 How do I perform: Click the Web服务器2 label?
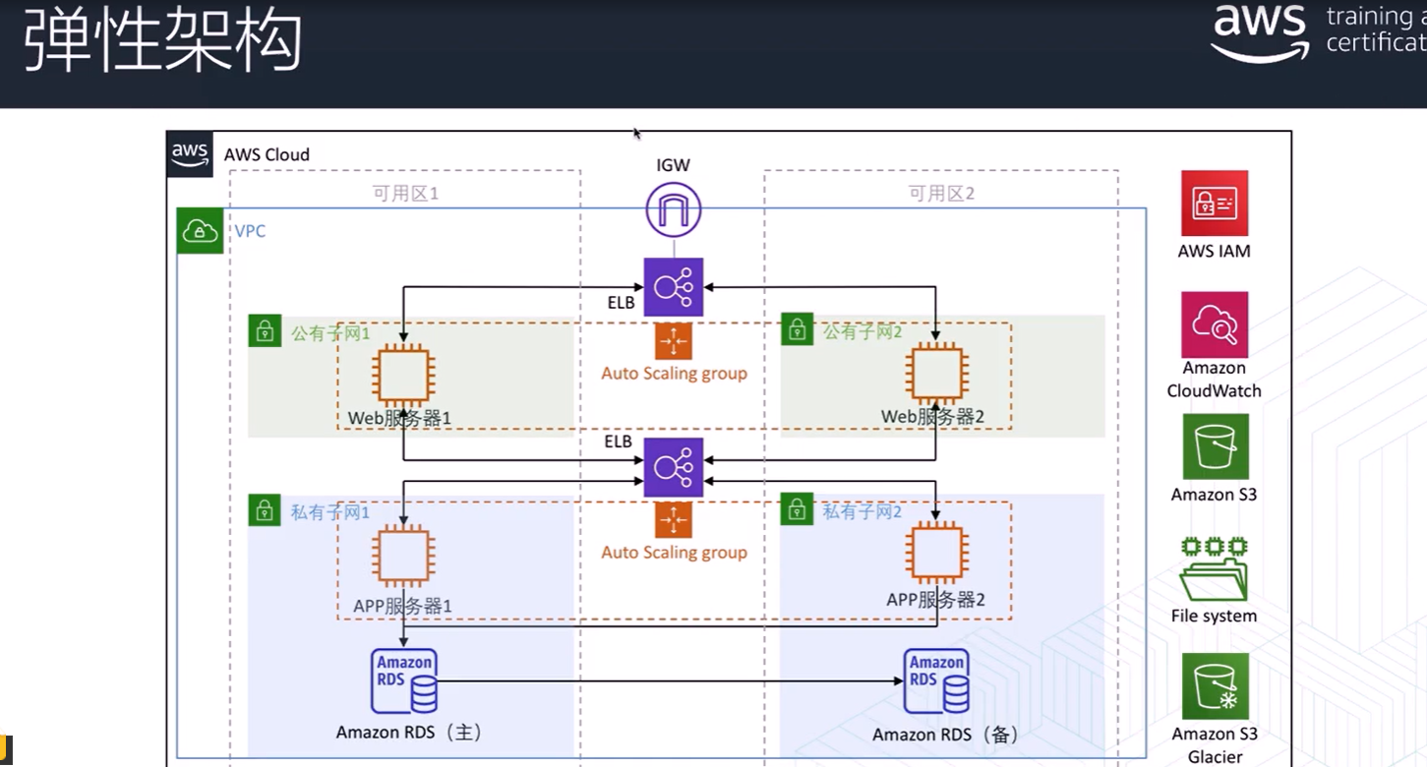point(932,416)
